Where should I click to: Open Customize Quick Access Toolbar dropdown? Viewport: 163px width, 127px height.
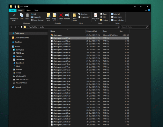point(21,7)
